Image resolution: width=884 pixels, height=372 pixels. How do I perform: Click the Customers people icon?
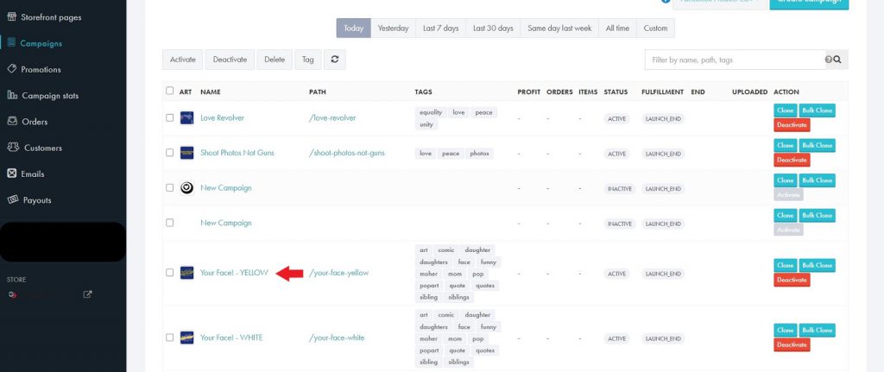coord(13,147)
